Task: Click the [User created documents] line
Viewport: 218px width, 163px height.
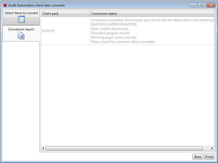Action: pyautogui.click(x=109, y=29)
